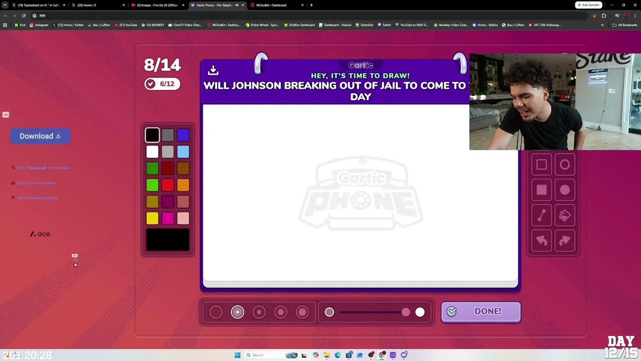Pick the hot pink color swatch
The image size is (641, 361).
(168, 218)
